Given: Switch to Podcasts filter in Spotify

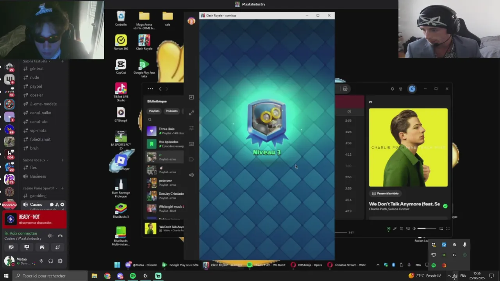Looking at the screenshot, I should click(x=171, y=111).
